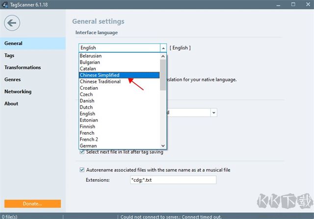Collapse the interface language dropdown arrow
The image size is (314, 219).
(163, 48)
